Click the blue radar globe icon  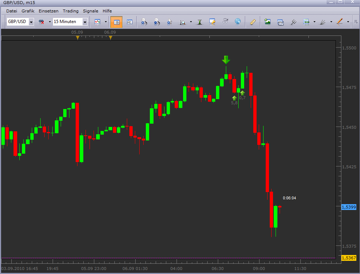point(238,22)
